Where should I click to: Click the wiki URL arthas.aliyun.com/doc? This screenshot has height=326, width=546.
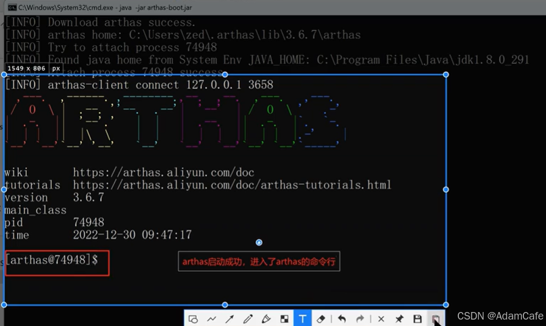(x=164, y=172)
